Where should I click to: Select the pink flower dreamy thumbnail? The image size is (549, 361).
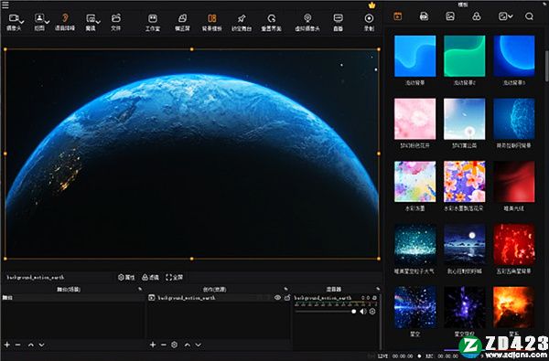tap(414, 119)
